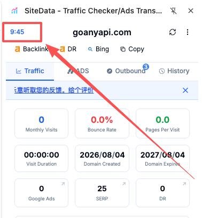202x218 pixels.
Task: Refresh the goanyapi.com site data
Action: pos(173,32)
